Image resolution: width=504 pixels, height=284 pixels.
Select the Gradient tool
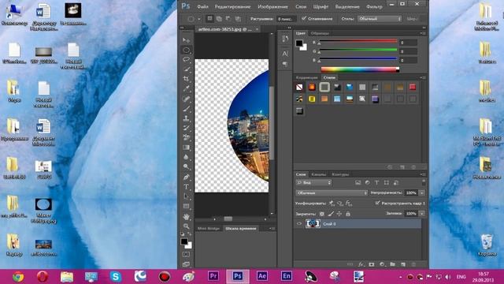coord(186,148)
